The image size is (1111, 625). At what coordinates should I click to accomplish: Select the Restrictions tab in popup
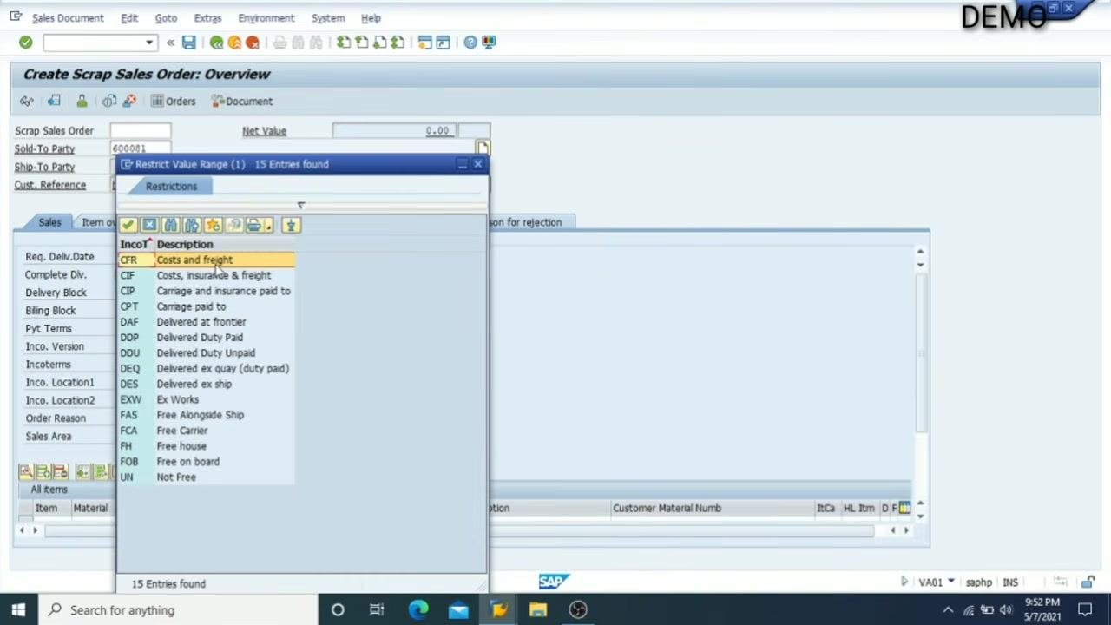pos(171,186)
